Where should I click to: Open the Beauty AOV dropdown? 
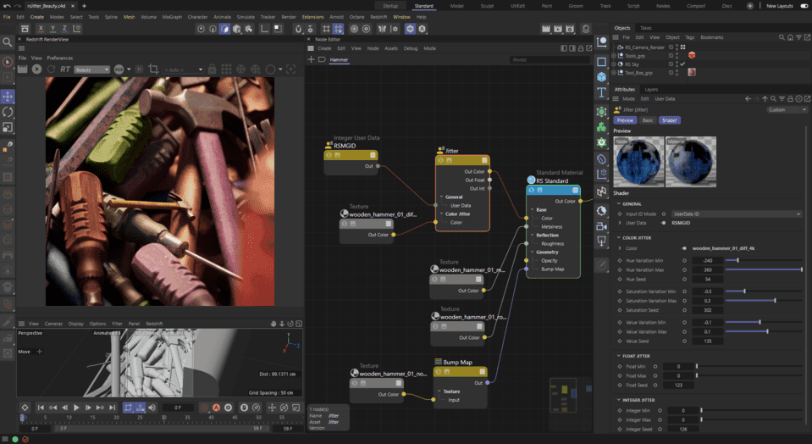coord(91,69)
